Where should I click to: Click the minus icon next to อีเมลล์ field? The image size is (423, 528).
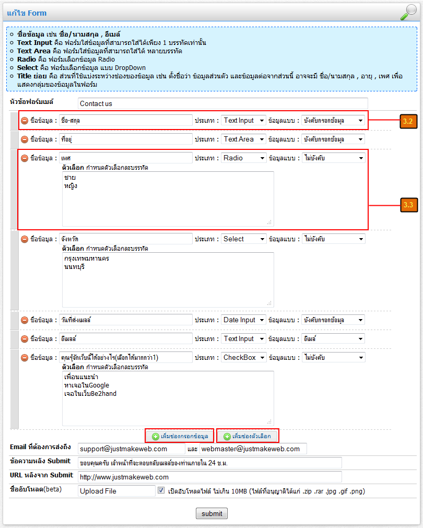[25, 339]
